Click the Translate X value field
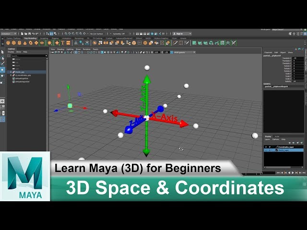The height and width of the screenshot is (230, 307). 298,58
